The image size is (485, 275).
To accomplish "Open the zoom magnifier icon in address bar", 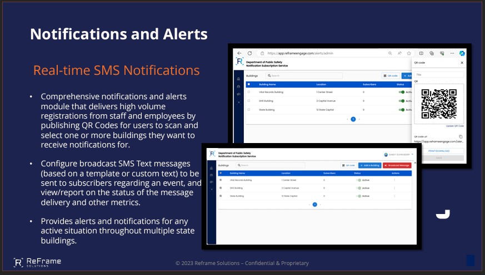I will coord(390,53).
